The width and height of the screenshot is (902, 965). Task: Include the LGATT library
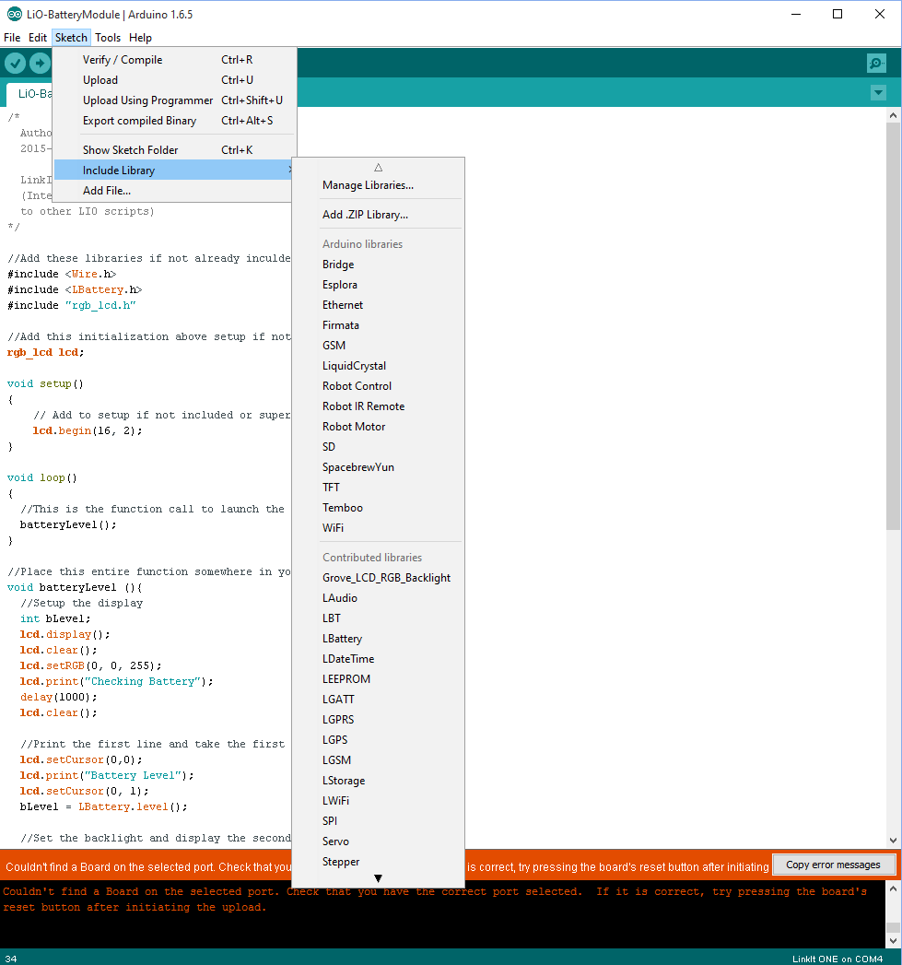[378, 700]
